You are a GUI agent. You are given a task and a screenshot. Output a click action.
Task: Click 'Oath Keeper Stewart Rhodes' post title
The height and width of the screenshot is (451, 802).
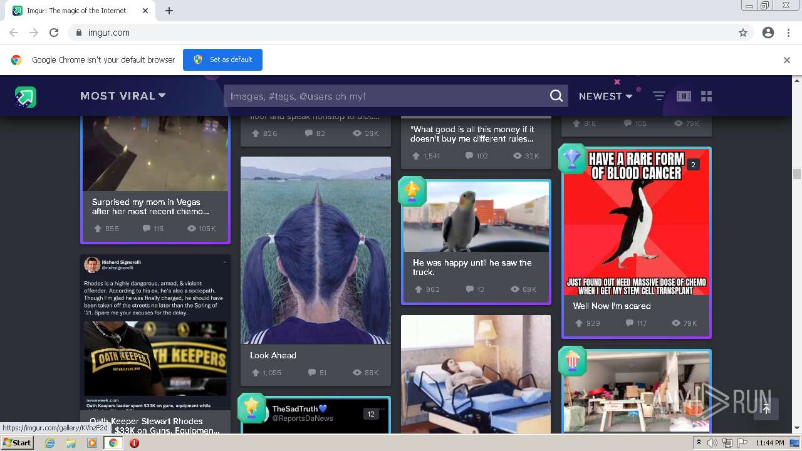click(x=154, y=425)
